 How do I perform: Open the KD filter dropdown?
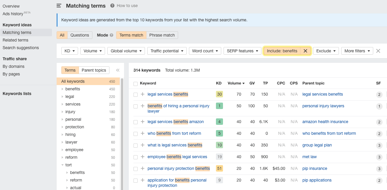point(70,51)
